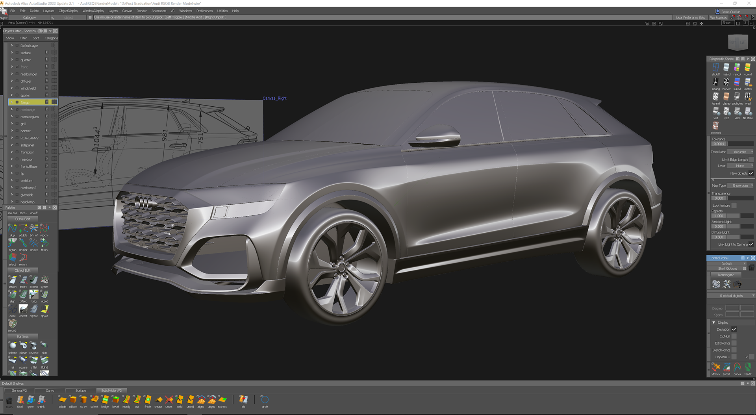Select the symm tool in Object Edit

tap(44, 280)
